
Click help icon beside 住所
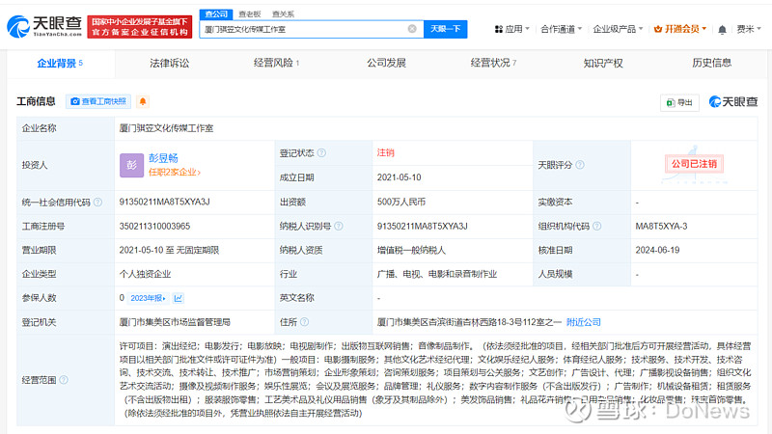pos(304,322)
